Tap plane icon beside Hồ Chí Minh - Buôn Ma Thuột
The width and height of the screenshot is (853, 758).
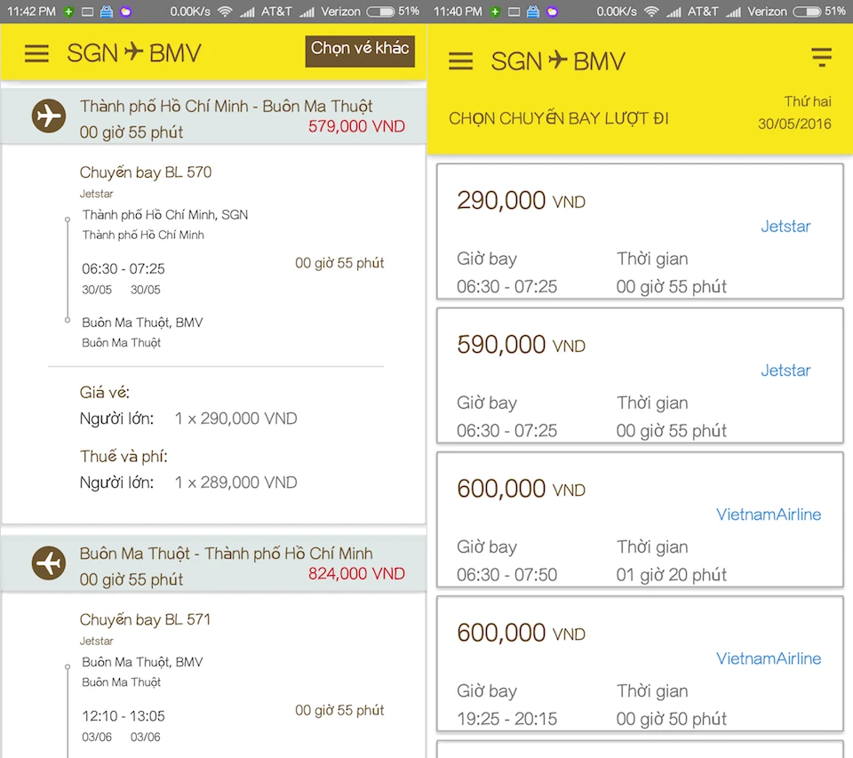(x=49, y=116)
